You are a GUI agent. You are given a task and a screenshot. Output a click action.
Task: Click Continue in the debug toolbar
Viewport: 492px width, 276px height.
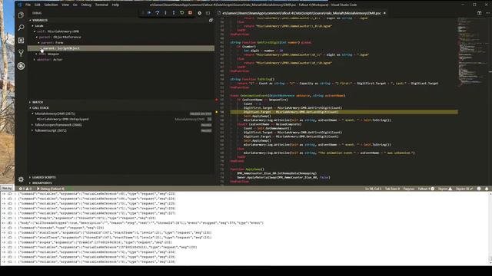pyautogui.click(x=149, y=13)
